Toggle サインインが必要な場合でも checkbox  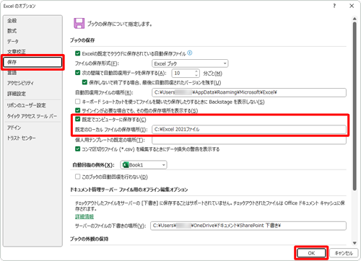point(77,110)
